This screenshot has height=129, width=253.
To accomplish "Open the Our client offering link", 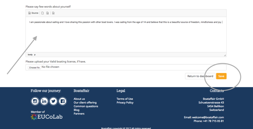I will [x=85, y=103].
